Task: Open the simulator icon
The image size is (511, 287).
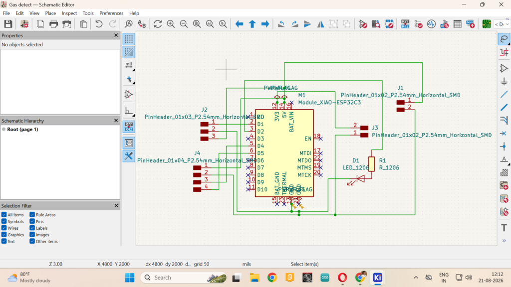Action: (431, 24)
